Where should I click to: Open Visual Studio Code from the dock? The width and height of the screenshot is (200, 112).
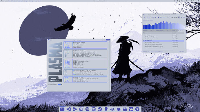click(x=68, y=109)
